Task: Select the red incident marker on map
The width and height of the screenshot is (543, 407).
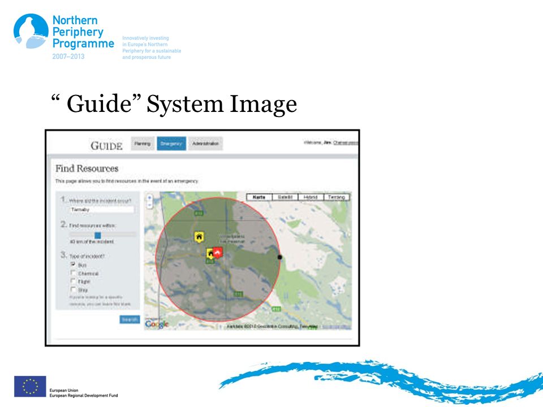Action: click(x=217, y=252)
